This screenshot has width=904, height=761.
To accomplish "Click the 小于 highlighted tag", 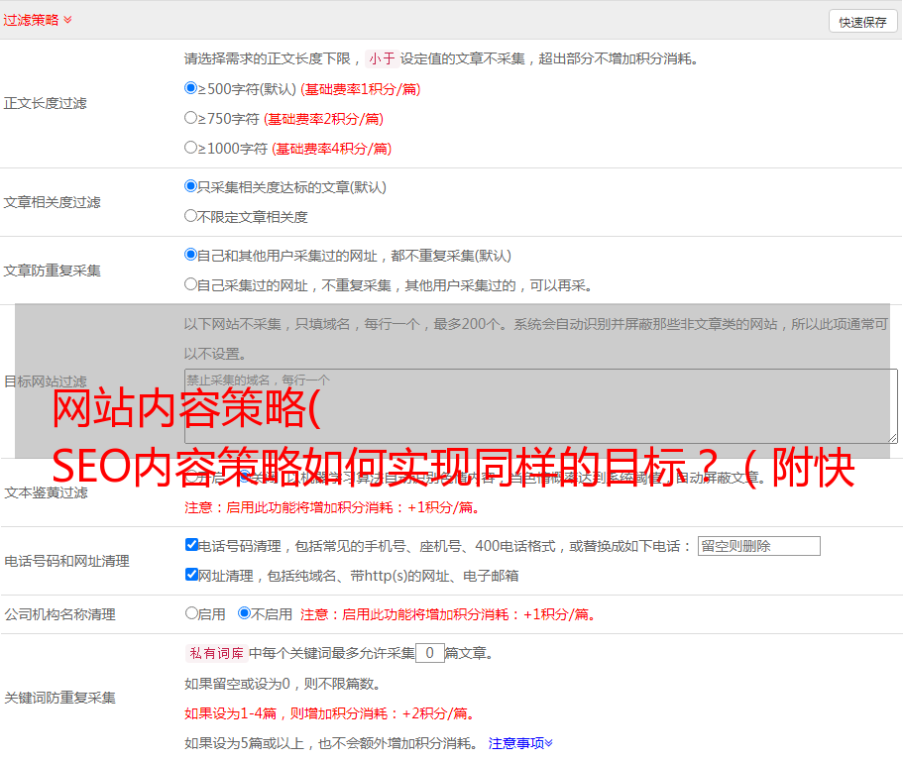I will (382, 58).
